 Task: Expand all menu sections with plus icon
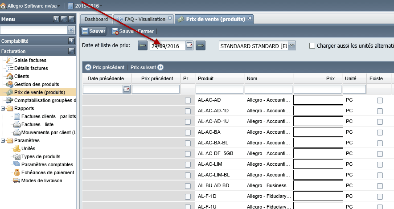[x=64, y=19]
